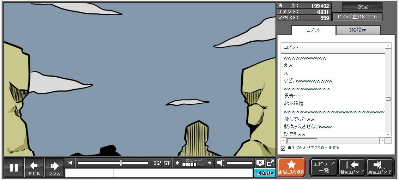Select the コメント tab
This screenshot has height=180, width=399.
coord(313,30)
